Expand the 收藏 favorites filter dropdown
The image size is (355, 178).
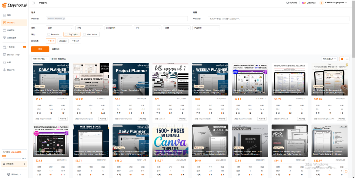(177, 28)
